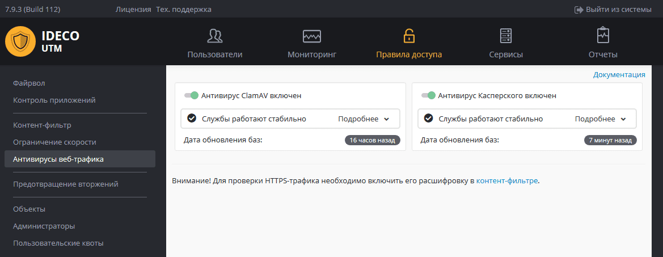Select 'Файрвол' in the sidebar
The image size is (663, 257).
click(x=29, y=83)
